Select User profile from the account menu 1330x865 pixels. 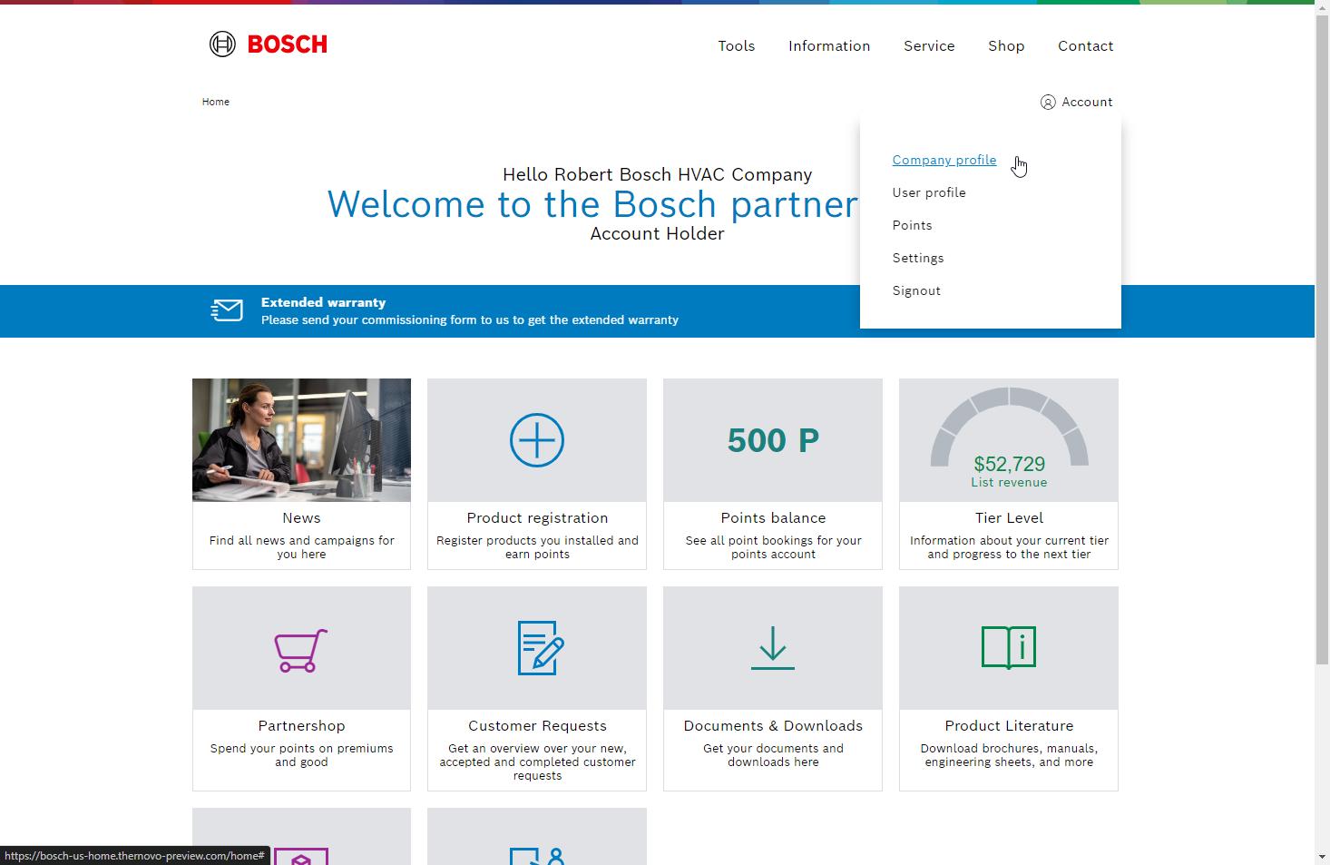[929, 193]
